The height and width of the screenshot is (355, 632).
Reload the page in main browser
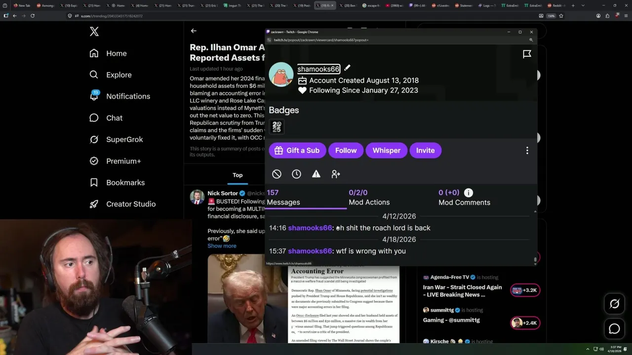(33, 16)
